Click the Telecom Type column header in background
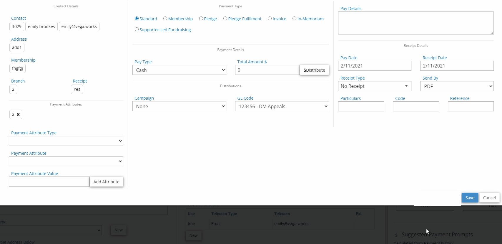 point(224,214)
